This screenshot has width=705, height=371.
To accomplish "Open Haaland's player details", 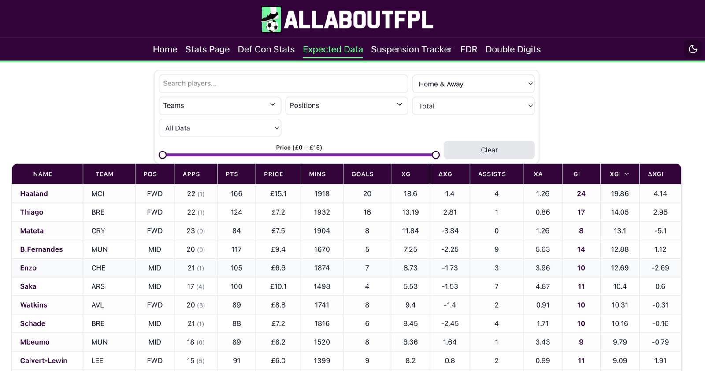I will pyautogui.click(x=34, y=193).
